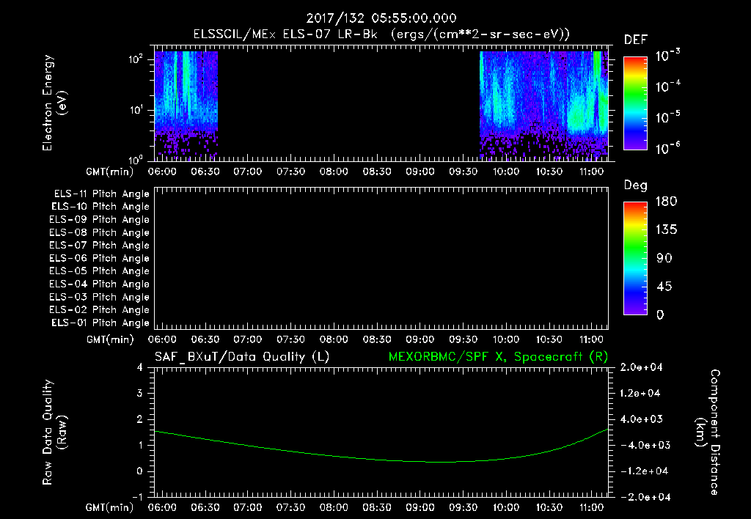Click the 'Deg' color bar label
The width and height of the screenshot is (751, 519).
coord(636,185)
